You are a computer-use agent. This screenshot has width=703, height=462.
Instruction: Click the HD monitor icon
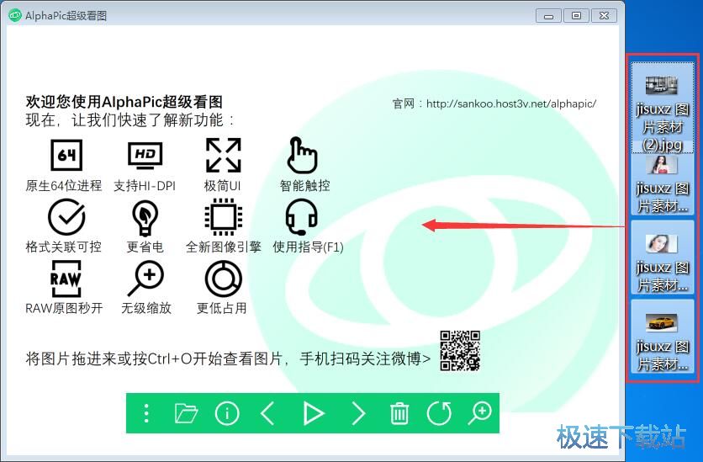(x=145, y=155)
